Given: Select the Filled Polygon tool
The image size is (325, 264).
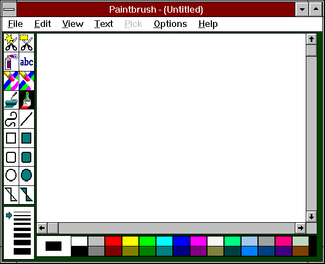Looking at the screenshot, I should [x=27, y=195].
